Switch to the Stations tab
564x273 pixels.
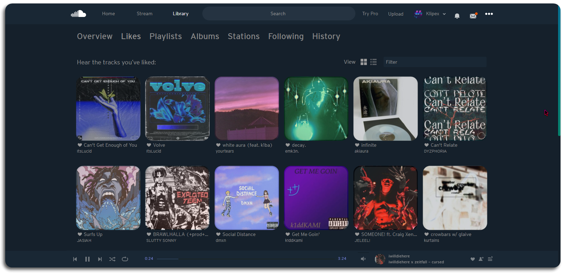click(x=244, y=36)
